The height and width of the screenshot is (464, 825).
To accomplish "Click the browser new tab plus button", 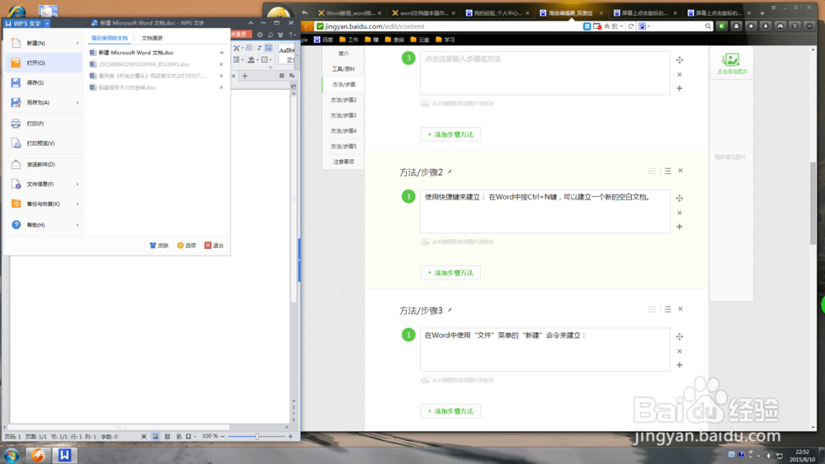I will tap(761, 13).
